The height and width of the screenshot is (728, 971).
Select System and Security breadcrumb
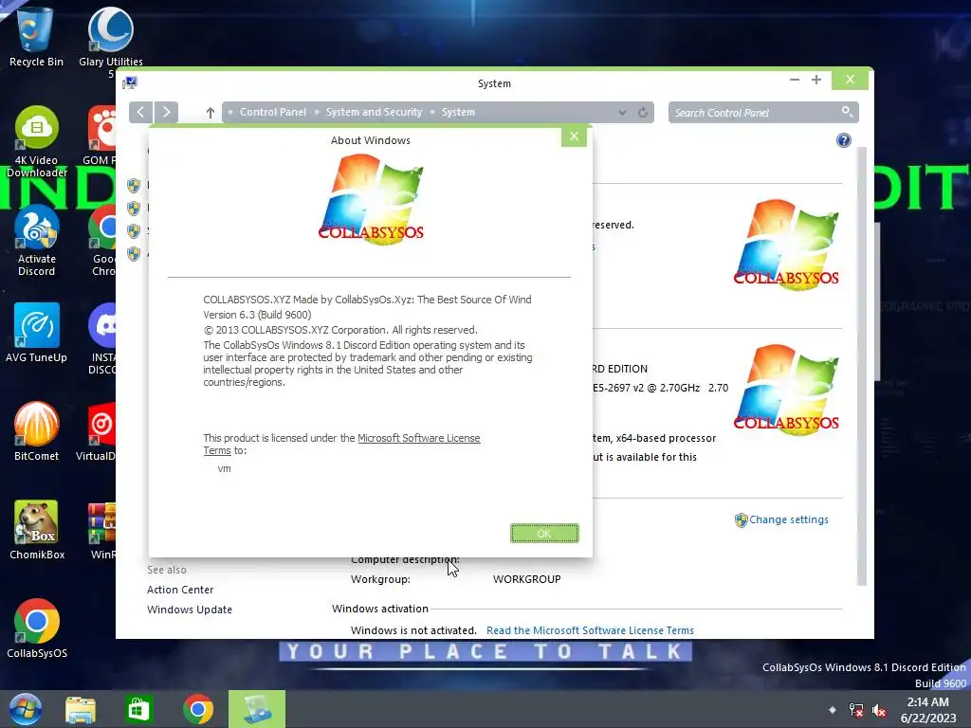point(374,112)
